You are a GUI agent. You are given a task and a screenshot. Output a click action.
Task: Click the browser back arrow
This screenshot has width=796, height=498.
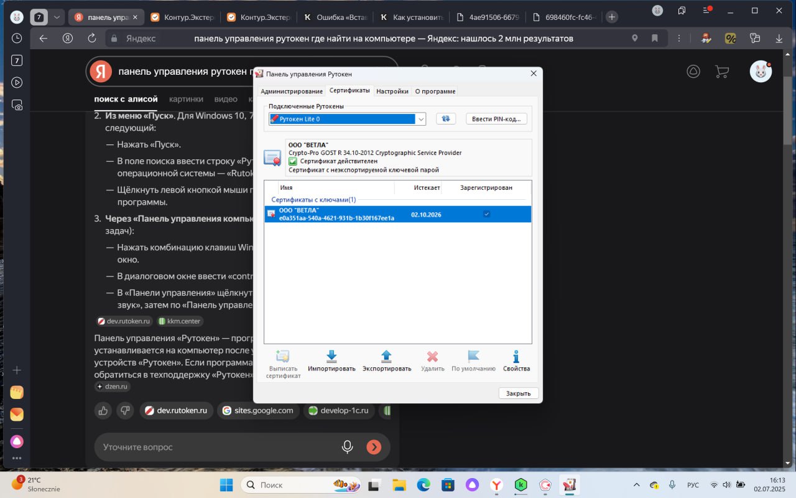tap(43, 38)
